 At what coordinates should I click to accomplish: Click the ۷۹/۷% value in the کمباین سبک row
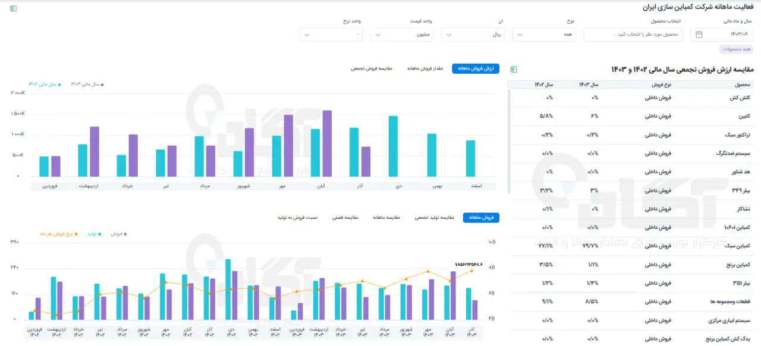pos(590,246)
